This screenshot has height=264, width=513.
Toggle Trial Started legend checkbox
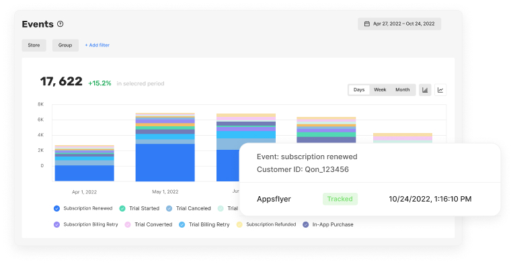click(122, 208)
